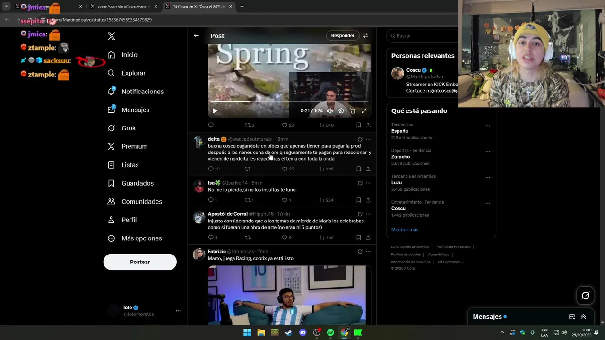Screen dimensions: 605x340
Task: Open Spotify from the taskbar
Action: click(330, 332)
